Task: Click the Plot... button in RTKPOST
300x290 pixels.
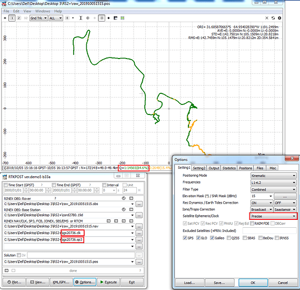Action: 14,282
